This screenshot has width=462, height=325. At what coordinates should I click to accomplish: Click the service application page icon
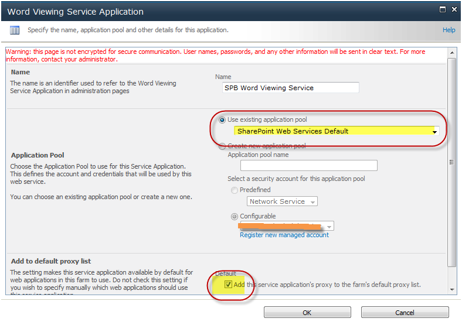click(15, 30)
